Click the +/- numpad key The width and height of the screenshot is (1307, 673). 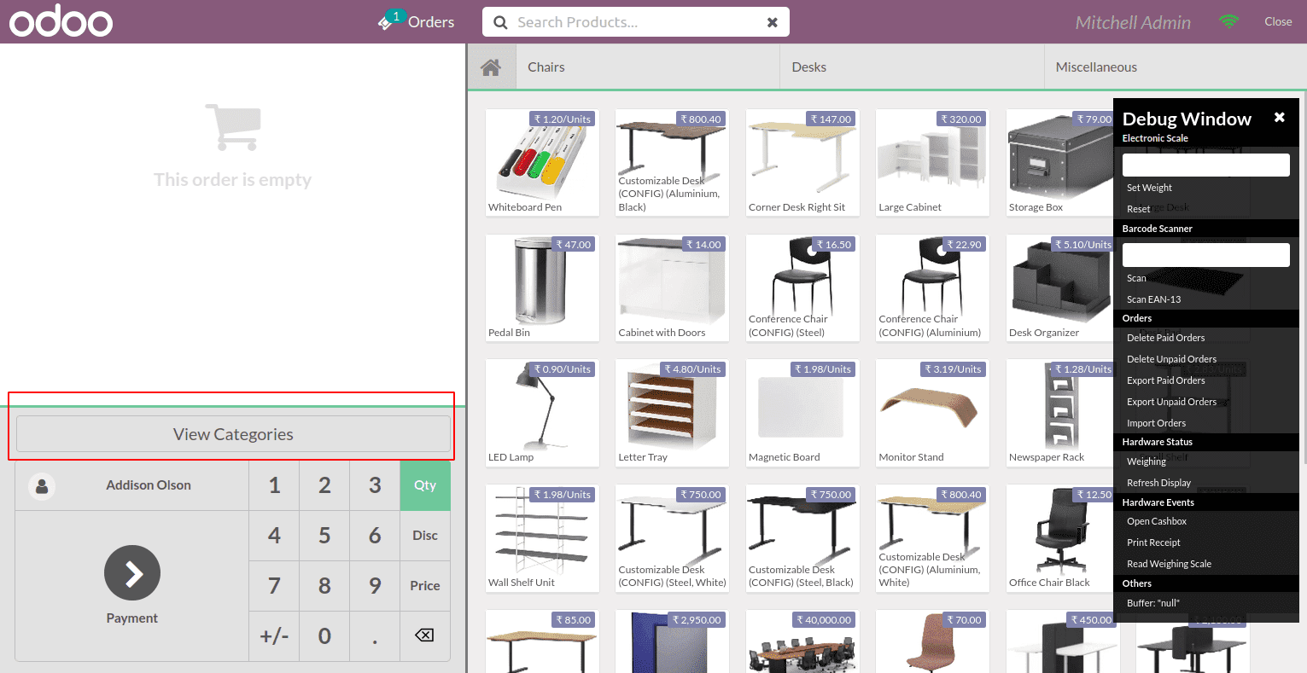coord(274,636)
